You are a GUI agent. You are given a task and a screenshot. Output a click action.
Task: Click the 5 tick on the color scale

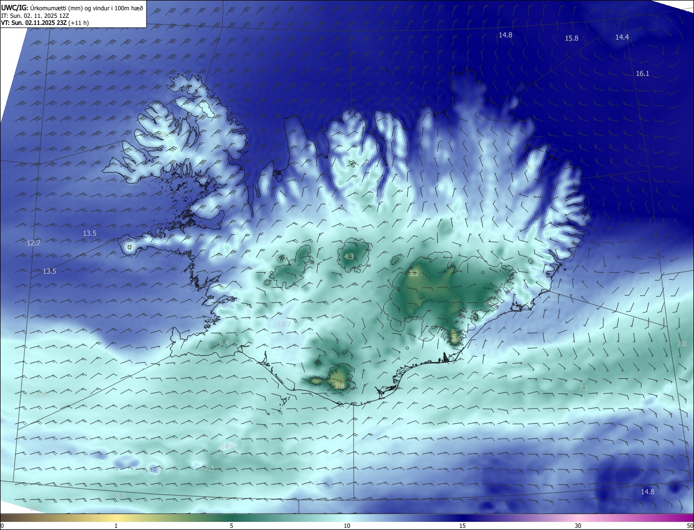click(x=232, y=526)
